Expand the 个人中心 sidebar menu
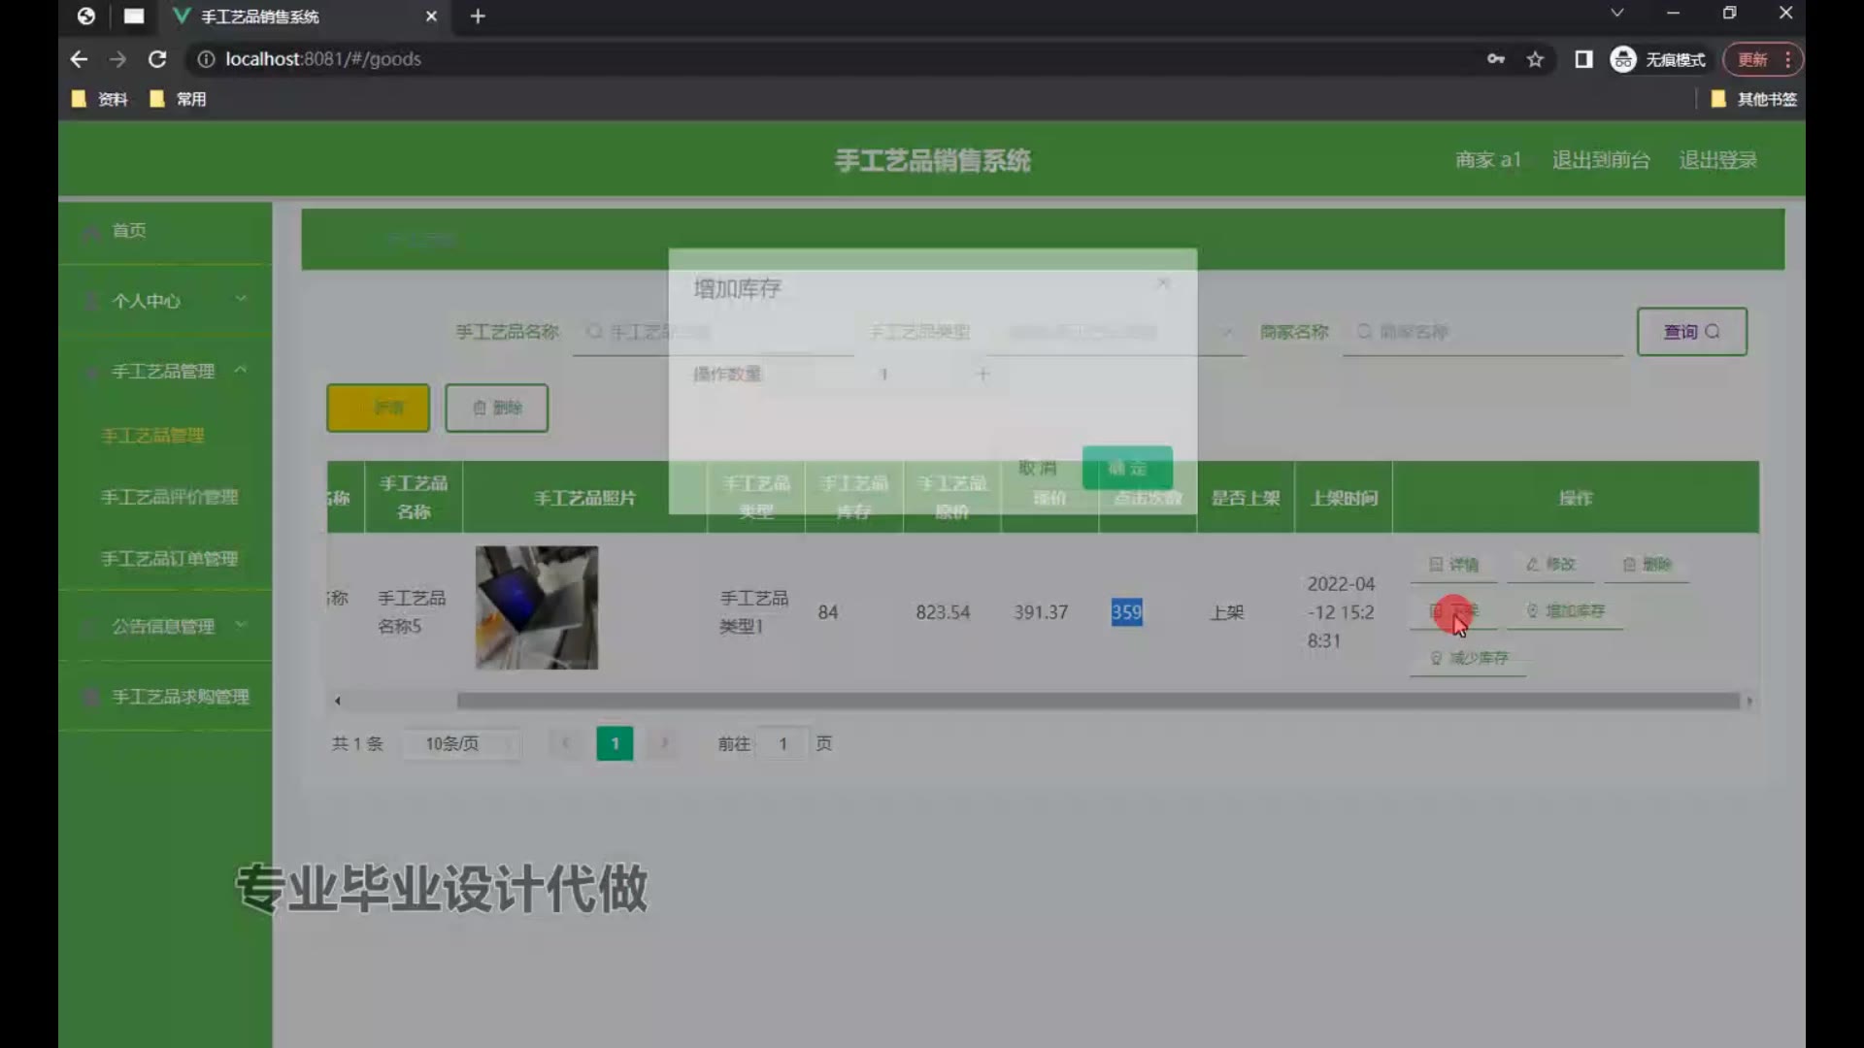 pyautogui.click(x=165, y=301)
